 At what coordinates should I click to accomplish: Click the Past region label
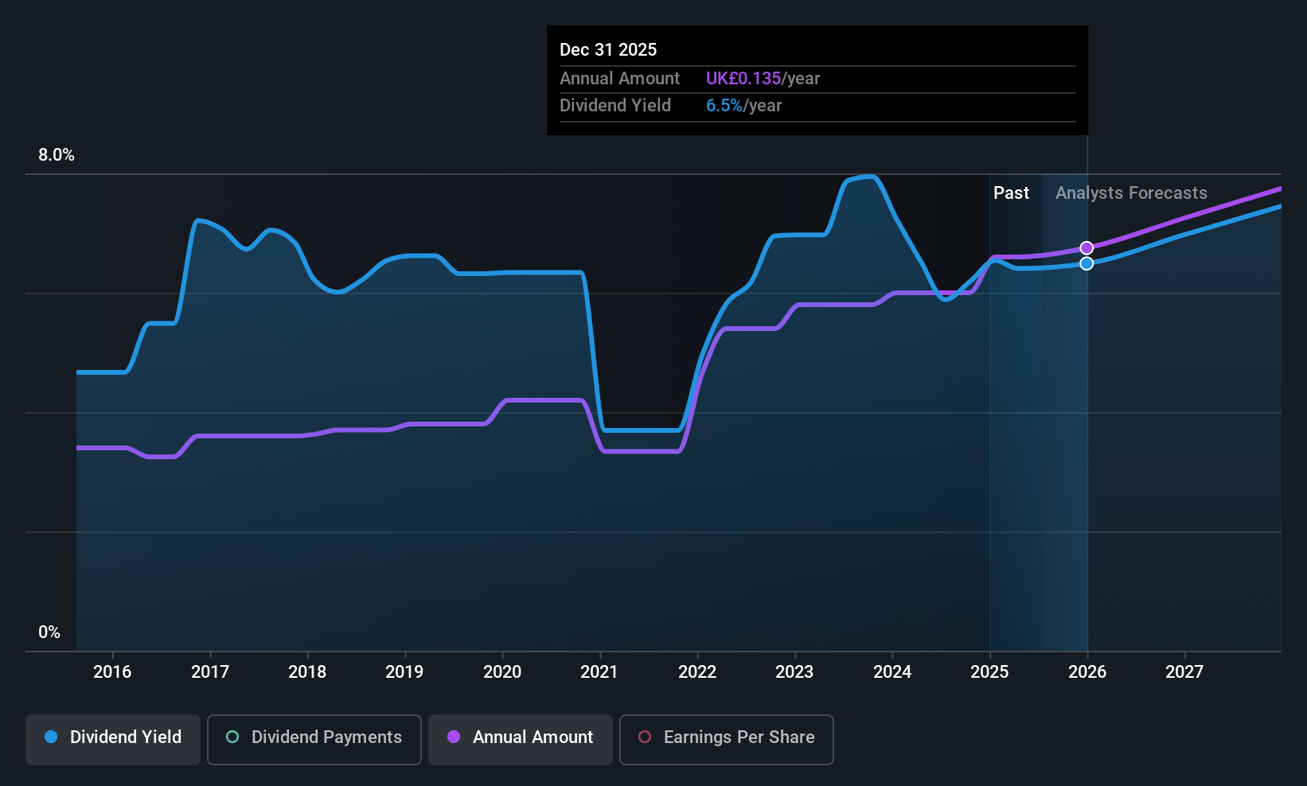(x=1011, y=193)
